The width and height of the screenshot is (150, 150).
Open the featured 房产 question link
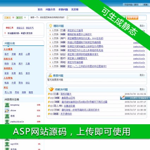[x=85, y=38]
